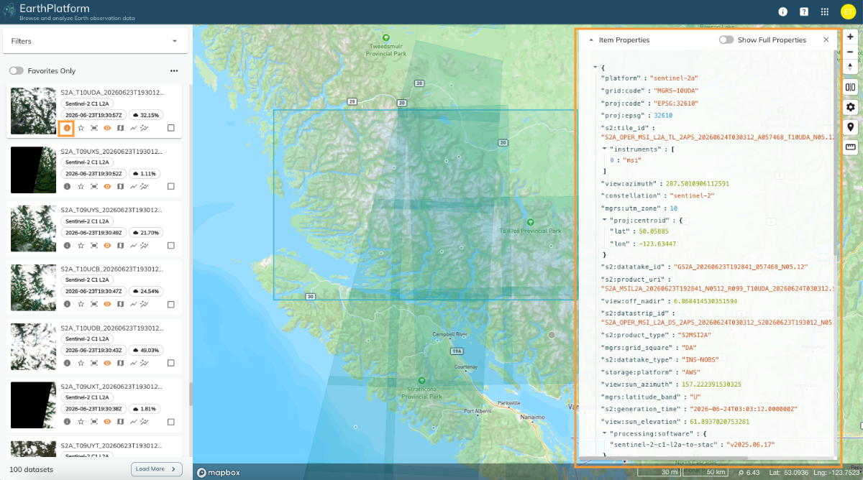Open the map compare split tool

851,87
